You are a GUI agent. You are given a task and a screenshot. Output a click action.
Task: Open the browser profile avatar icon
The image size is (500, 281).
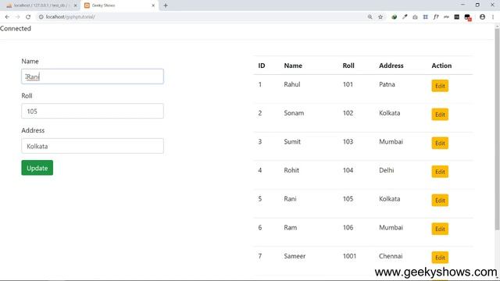point(482,17)
